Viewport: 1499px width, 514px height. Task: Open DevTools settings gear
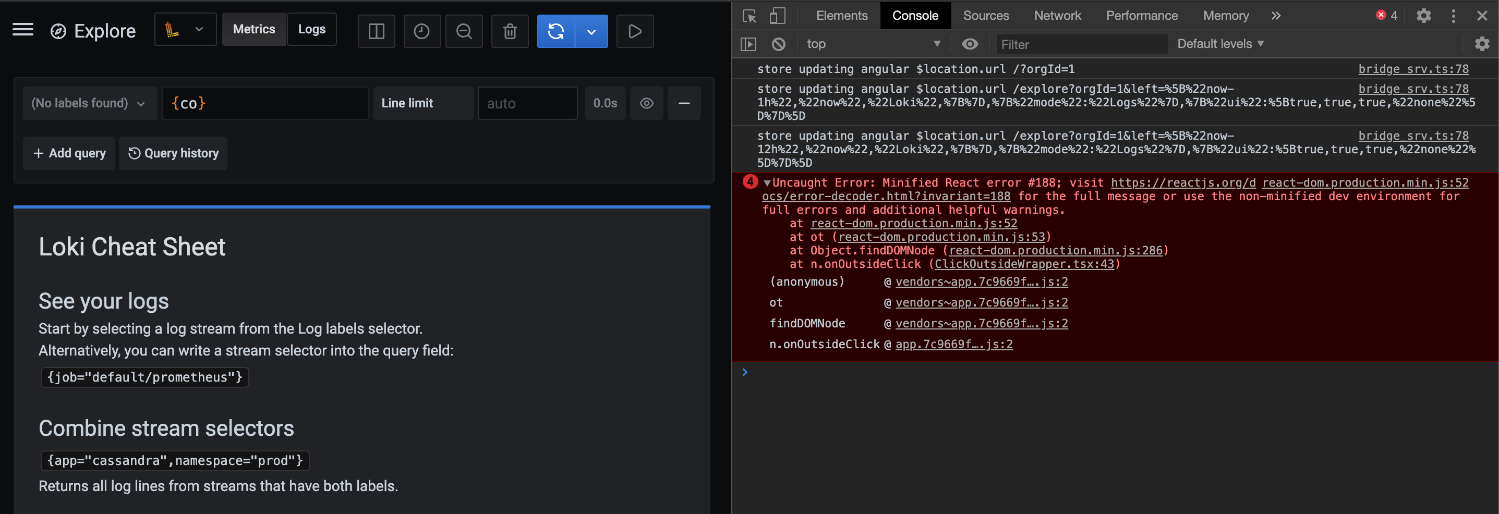pyautogui.click(x=1423, y=16)
